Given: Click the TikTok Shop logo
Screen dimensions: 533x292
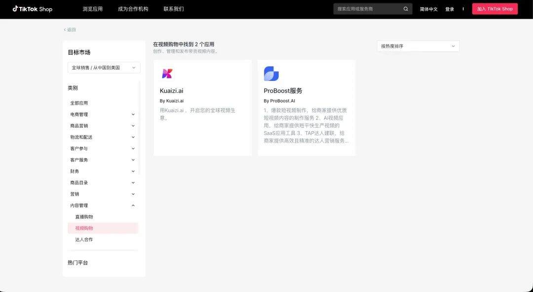Looking at the screenshot, I should [32, 9].
